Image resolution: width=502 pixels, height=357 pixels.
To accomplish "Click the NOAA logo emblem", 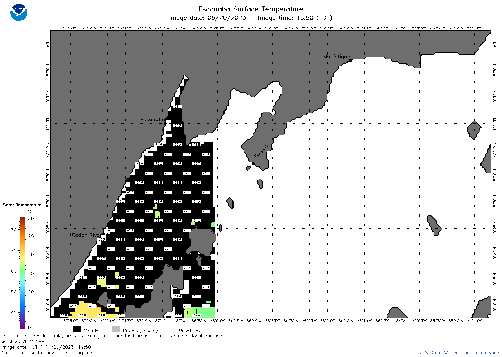I will click(x=19, y=12).
